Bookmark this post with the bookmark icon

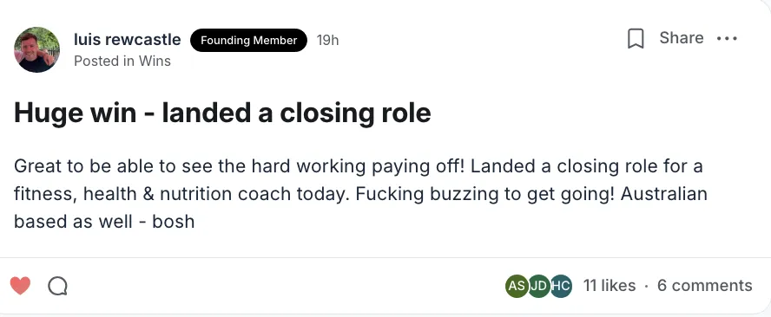[636, 38]
